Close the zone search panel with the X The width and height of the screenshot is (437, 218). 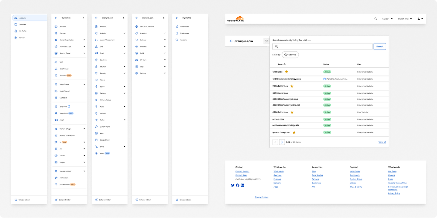tap(266, 41)
